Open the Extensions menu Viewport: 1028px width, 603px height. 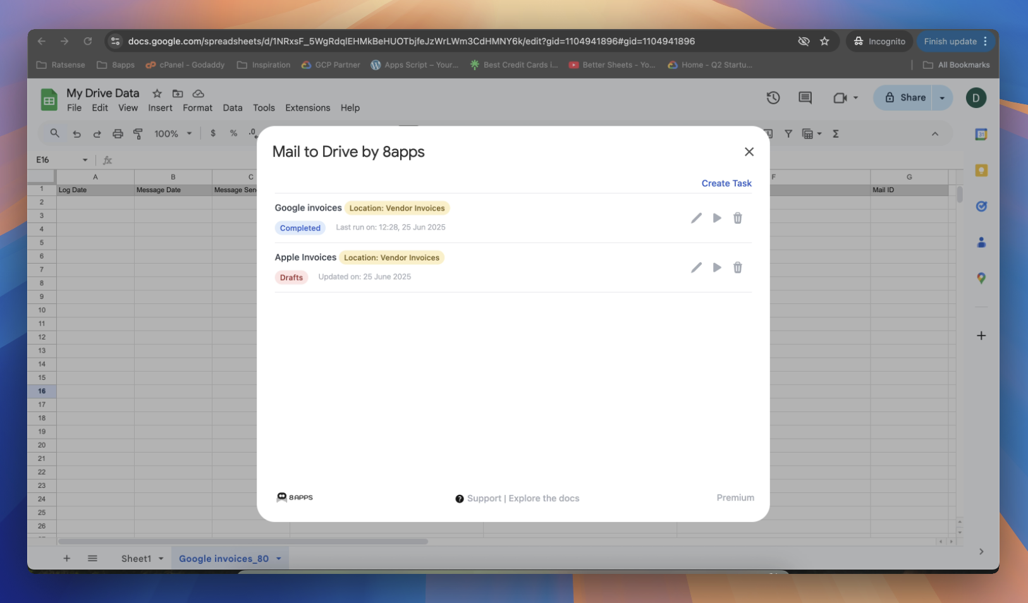[x=307, y=108]
